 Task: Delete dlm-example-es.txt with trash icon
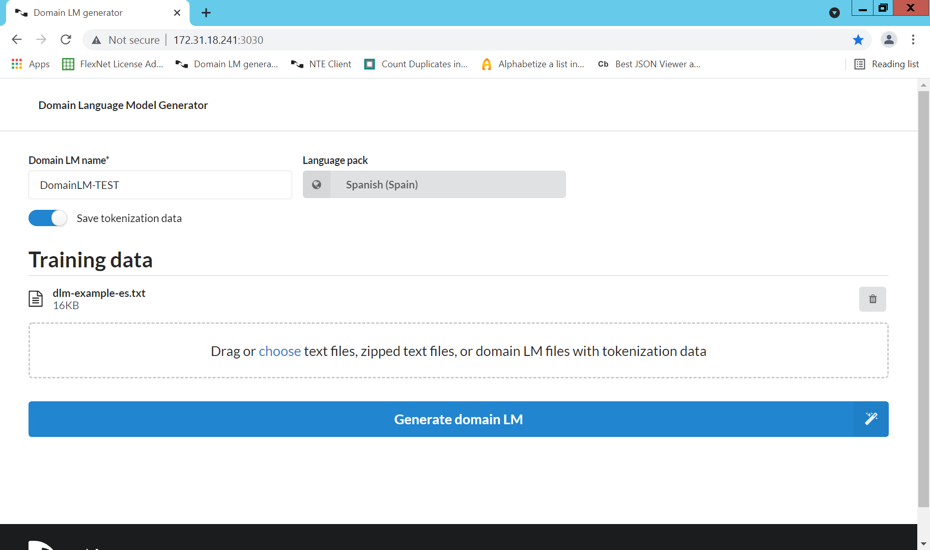click(872, 299)
